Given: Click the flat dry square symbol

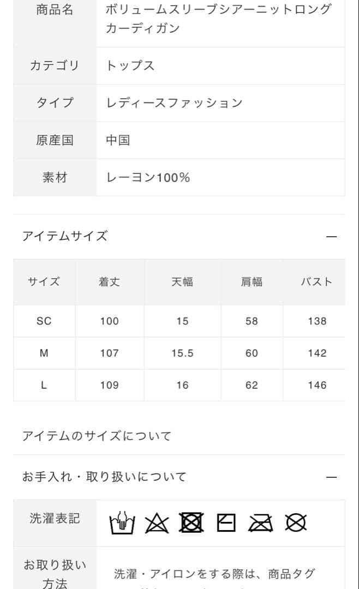Looking at the screenshot, I should (x=226, y=523).
